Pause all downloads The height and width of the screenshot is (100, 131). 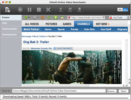(x=70, y=10)
